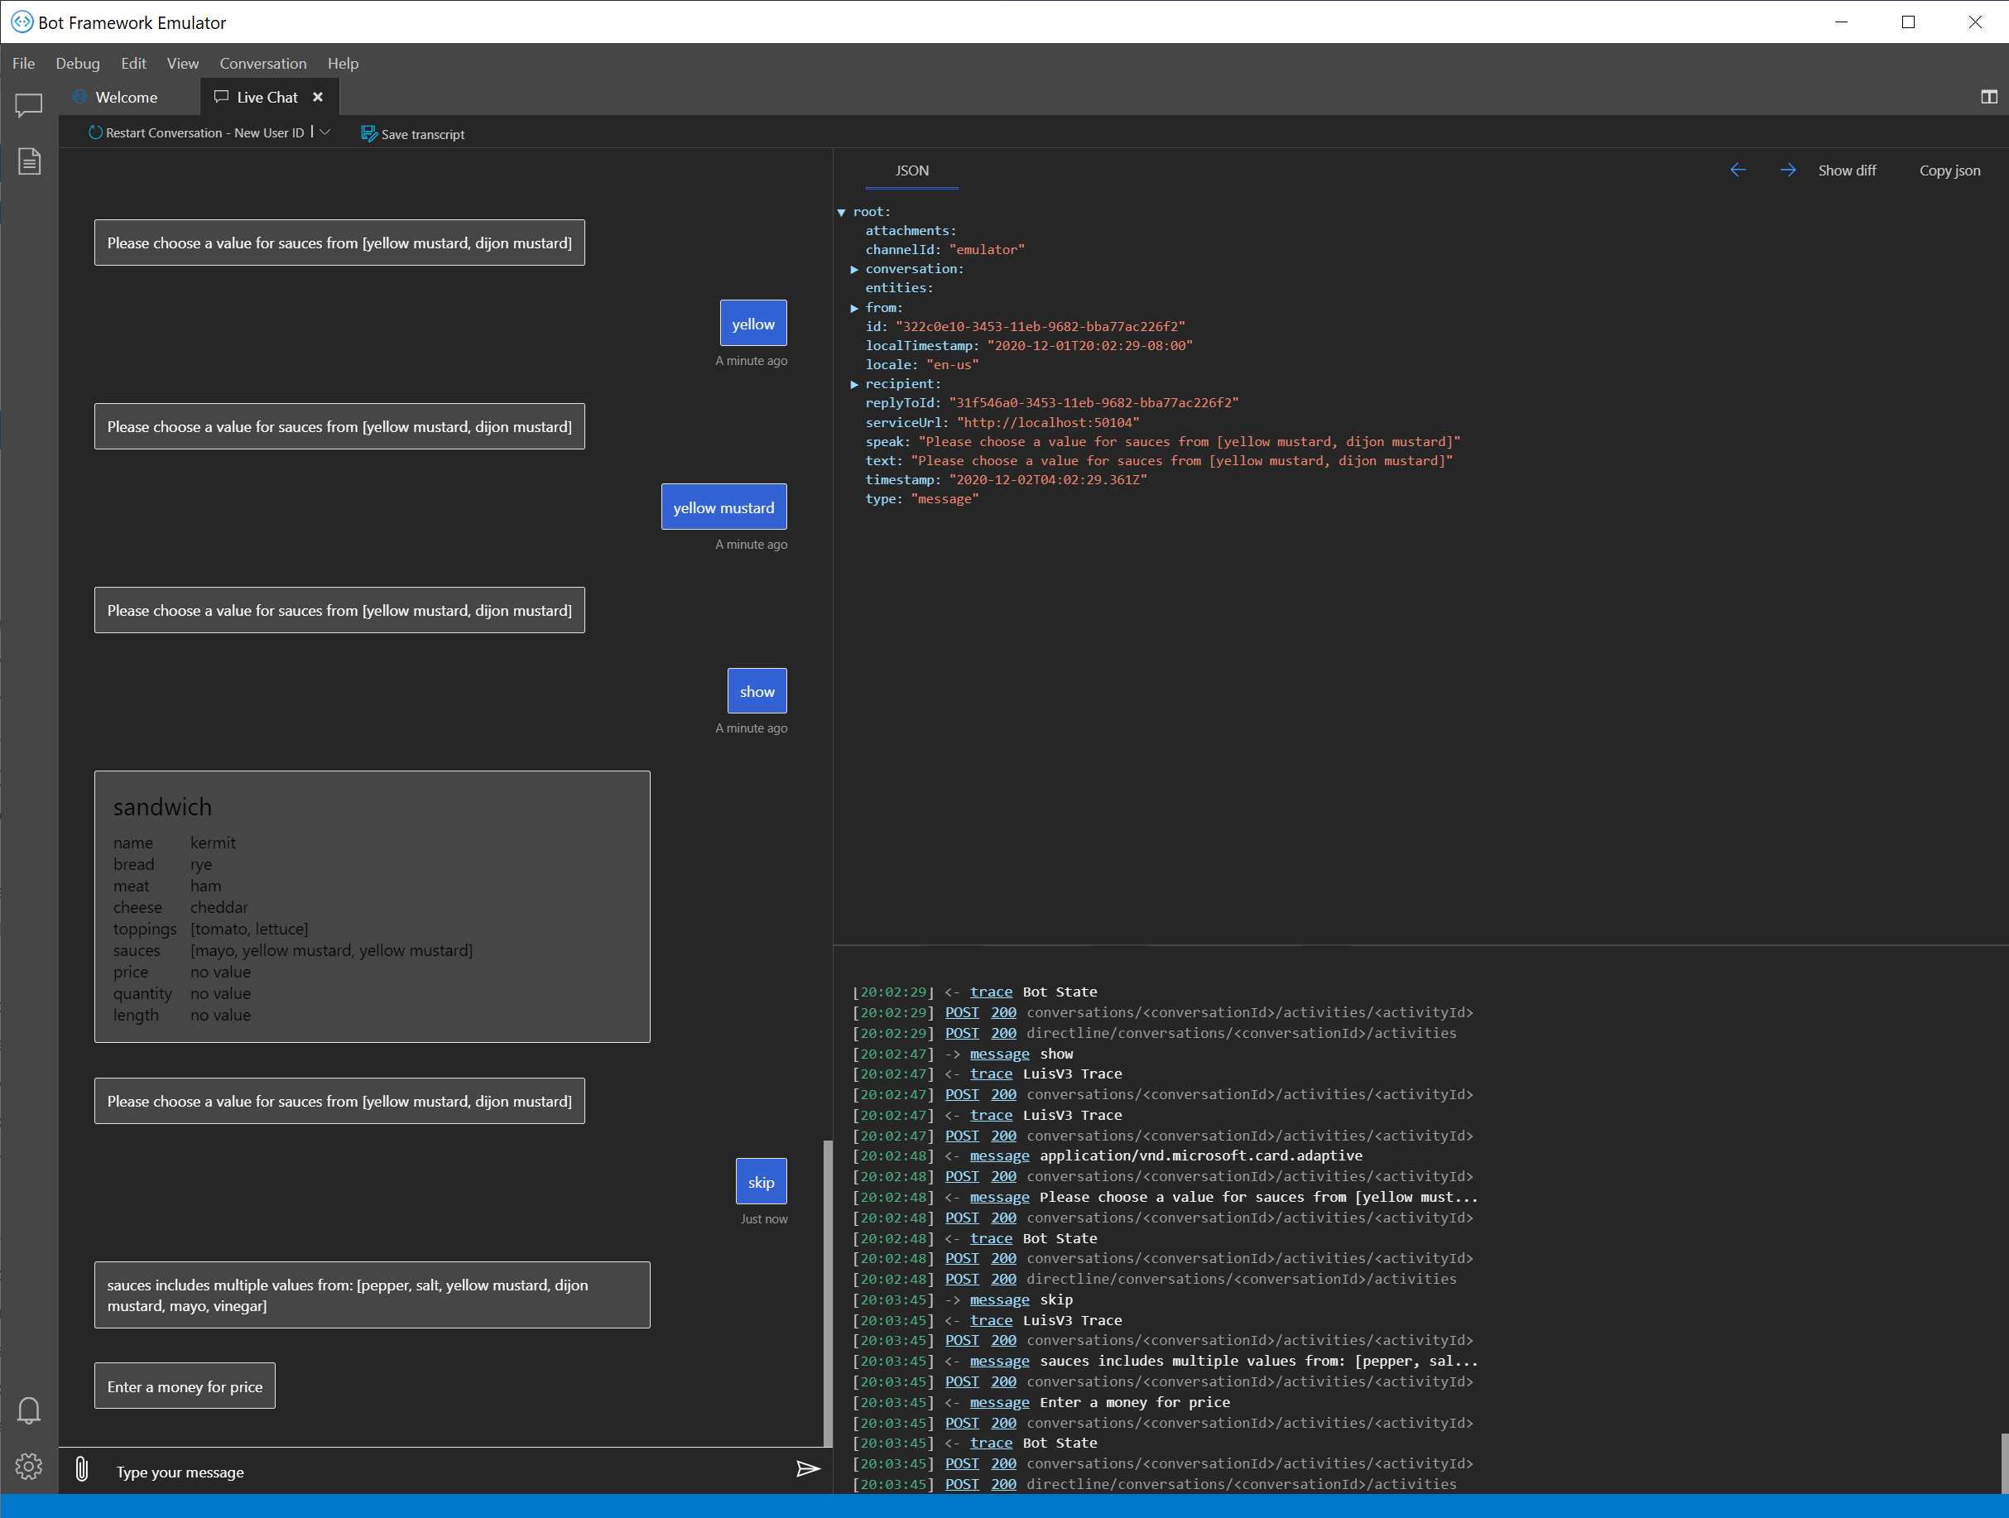Viewport: 2009px width, 1518px height.
Task: Close the Live Chat tab
Action: coord(318,97)
